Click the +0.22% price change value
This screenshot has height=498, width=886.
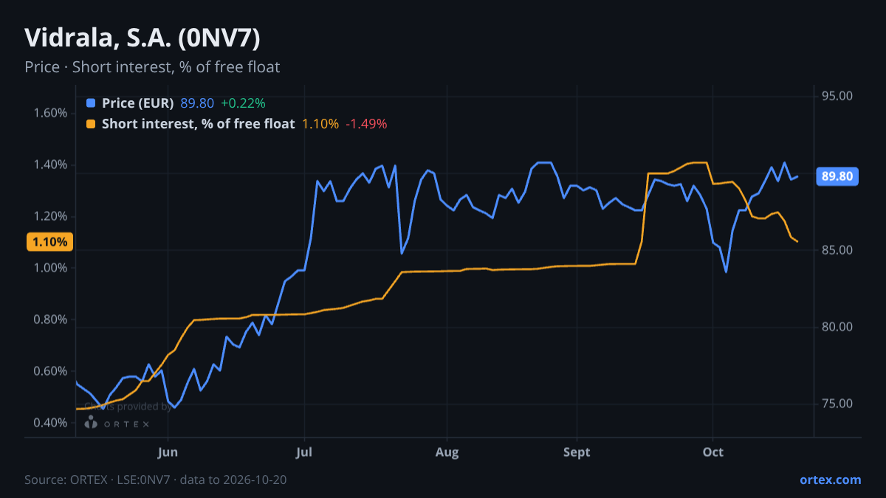point(243,103)
